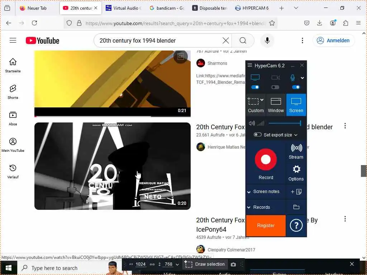
Task: Open the yellow Blender video thumbnail
Action: 112,83
